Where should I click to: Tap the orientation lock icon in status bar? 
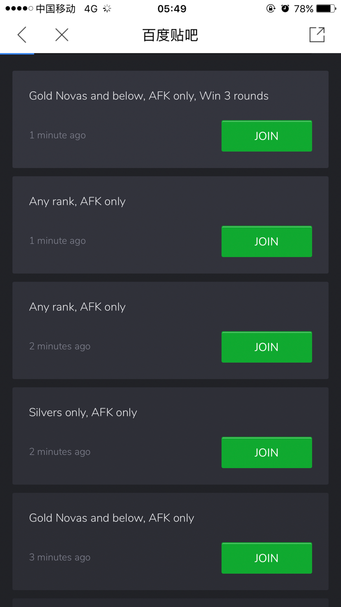coord(270,8)
